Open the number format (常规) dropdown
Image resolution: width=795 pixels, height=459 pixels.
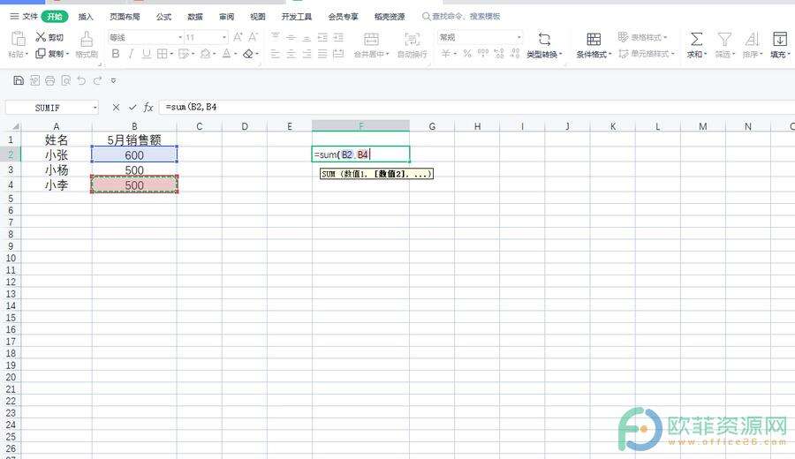519,37
